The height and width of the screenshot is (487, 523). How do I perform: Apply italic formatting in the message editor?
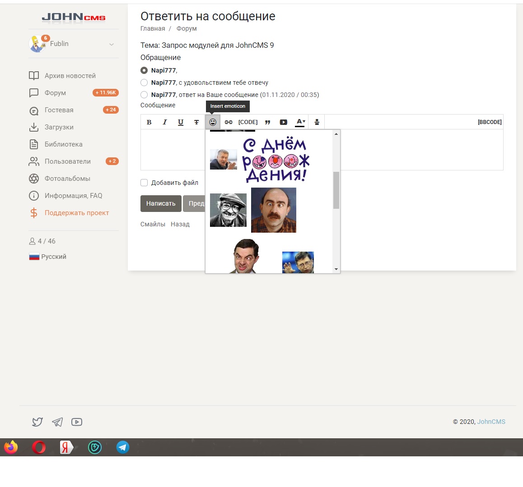click(165, 122)
